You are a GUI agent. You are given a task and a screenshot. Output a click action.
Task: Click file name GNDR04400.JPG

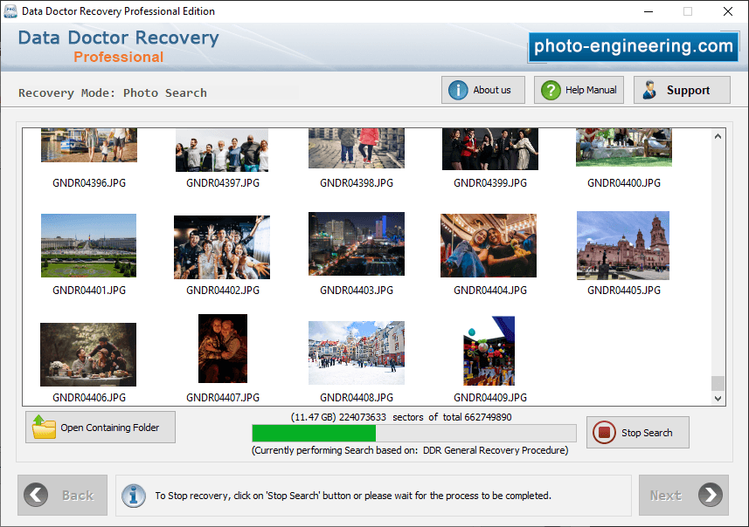tap(624, 183)
